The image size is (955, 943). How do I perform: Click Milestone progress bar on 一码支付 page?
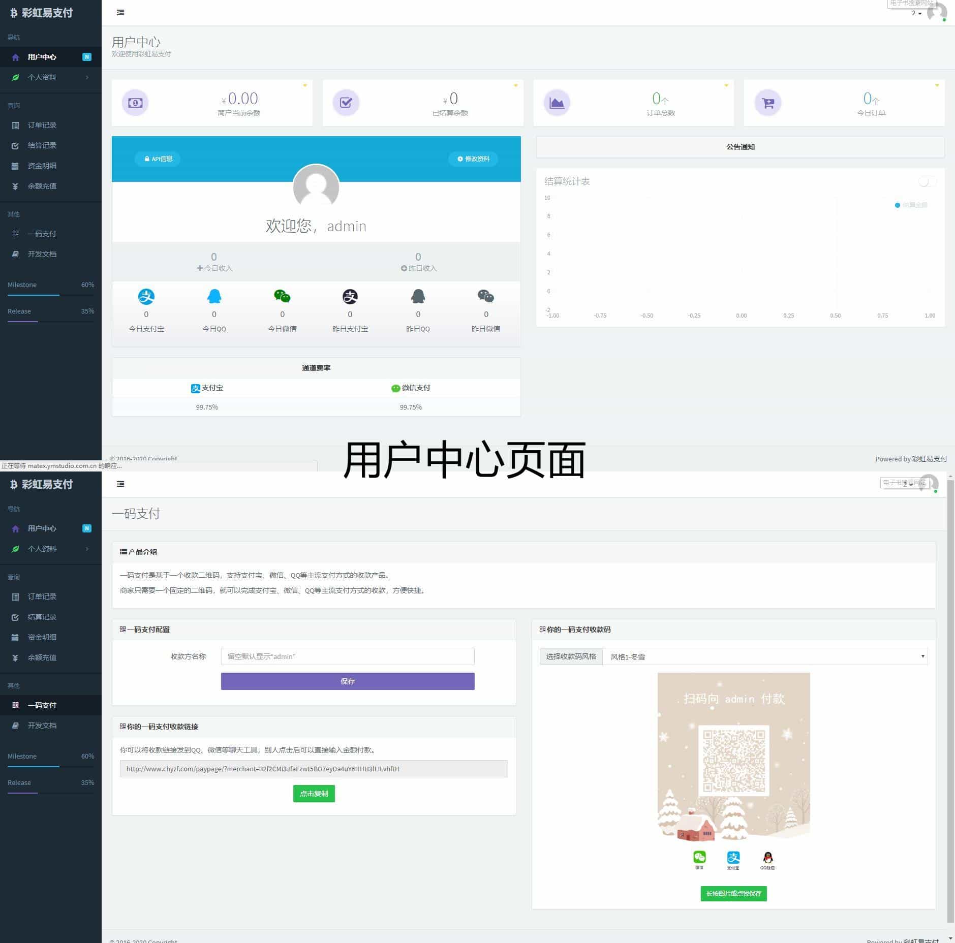click(x=51, y=766)
